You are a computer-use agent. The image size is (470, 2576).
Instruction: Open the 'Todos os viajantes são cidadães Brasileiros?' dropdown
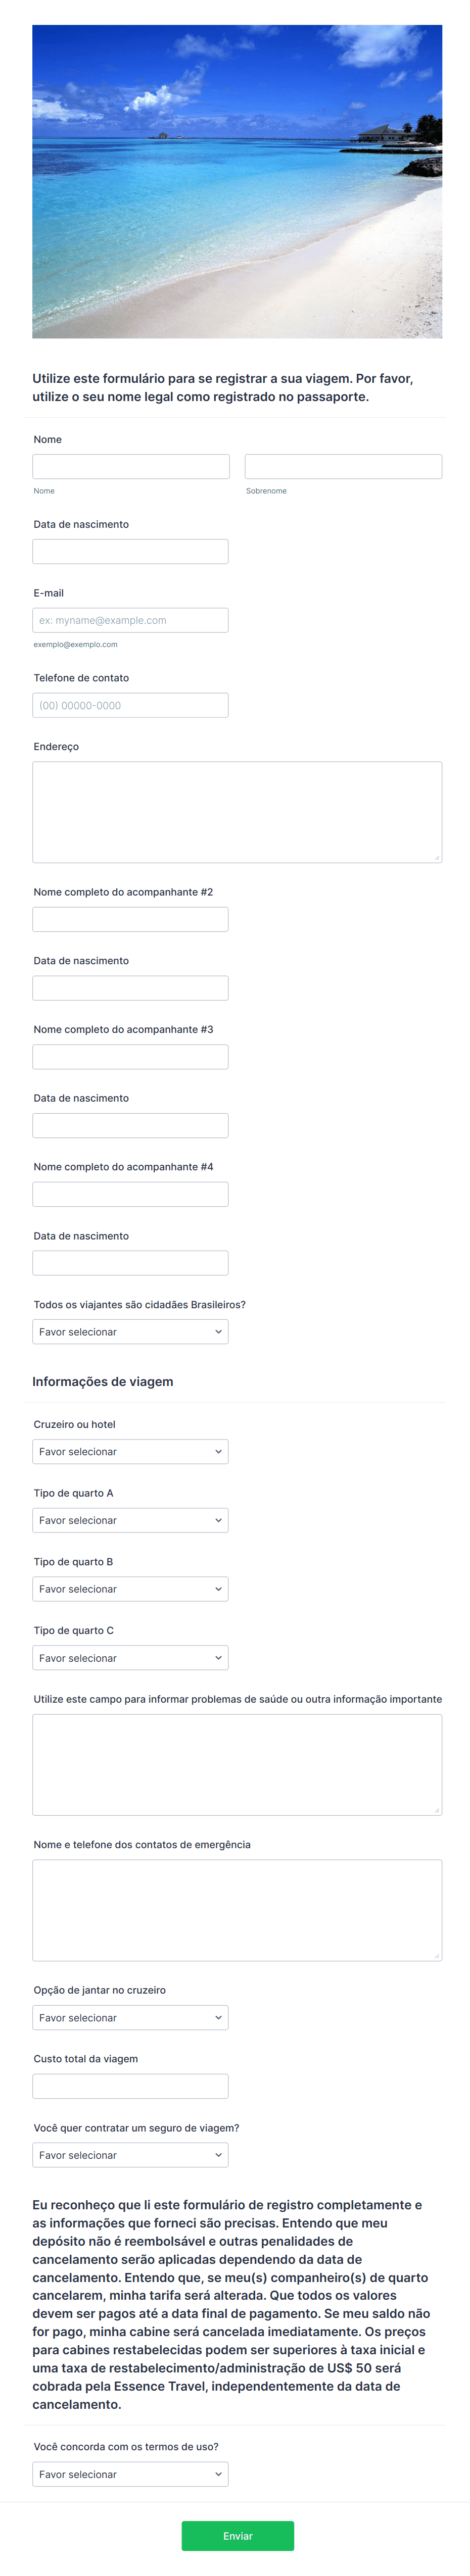click(130, 1331)
